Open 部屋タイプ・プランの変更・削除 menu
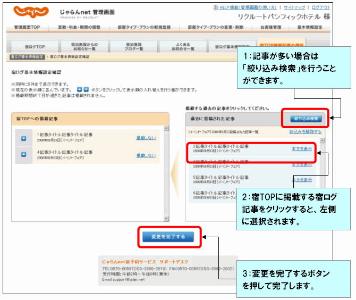 click(216, 27)
